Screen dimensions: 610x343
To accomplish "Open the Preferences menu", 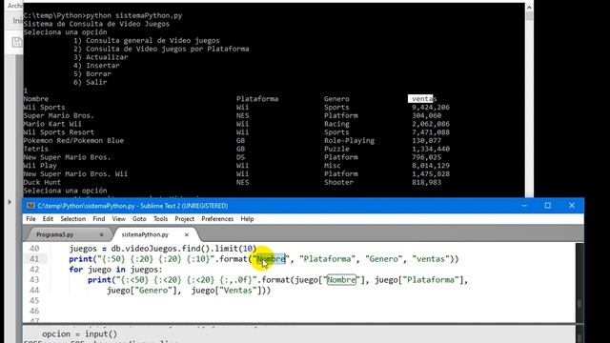I will click(x=217, y=219).
